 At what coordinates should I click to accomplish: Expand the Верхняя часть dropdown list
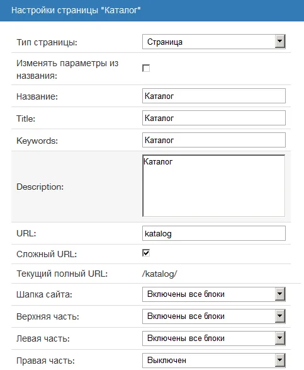tap(214, 316)
